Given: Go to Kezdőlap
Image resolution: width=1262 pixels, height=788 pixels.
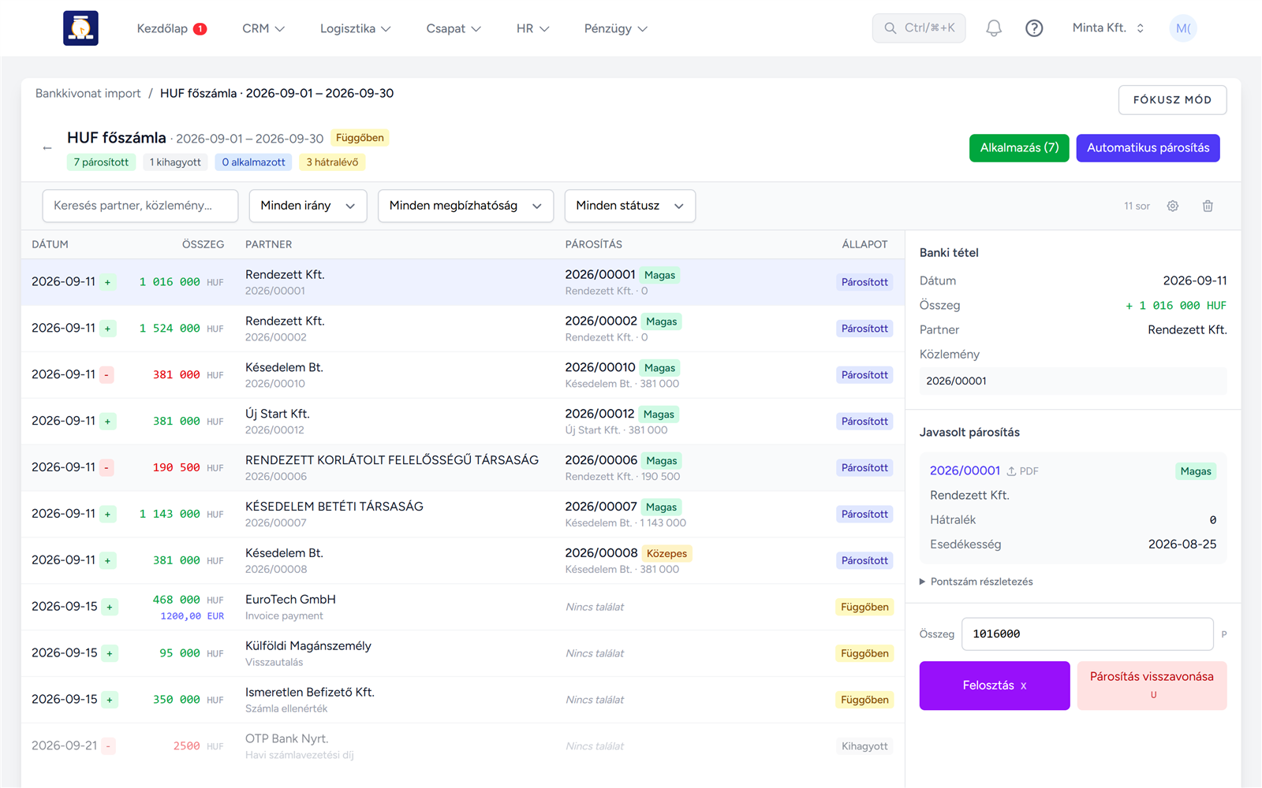Looking at the screenshot, I should click(162, 28).
